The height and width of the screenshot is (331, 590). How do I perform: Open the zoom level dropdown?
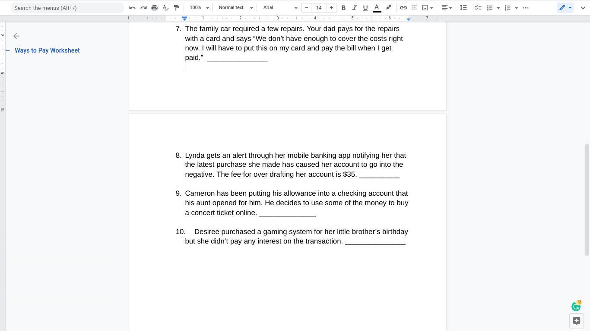point(199,8)
